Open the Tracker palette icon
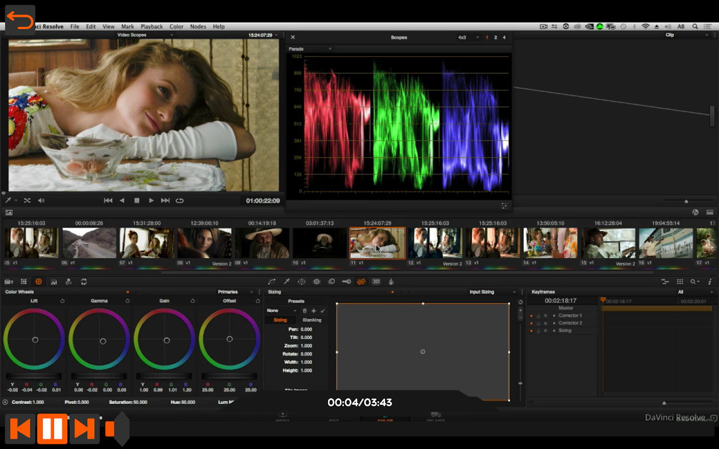Viewport: 719px width, 449px height. click(317, 282)
